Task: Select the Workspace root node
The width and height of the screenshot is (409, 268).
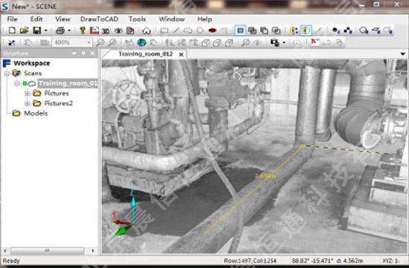Action: pyautogui.click(x=31, y=63)
